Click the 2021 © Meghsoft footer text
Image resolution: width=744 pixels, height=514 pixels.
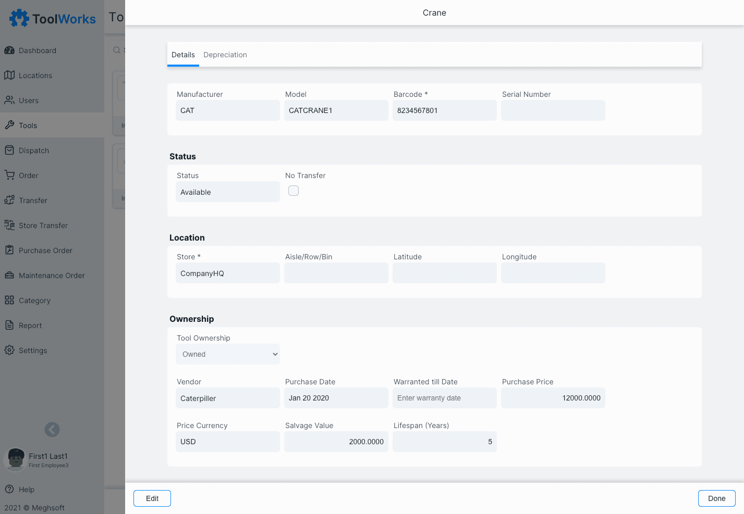click(x=34, y=508)
